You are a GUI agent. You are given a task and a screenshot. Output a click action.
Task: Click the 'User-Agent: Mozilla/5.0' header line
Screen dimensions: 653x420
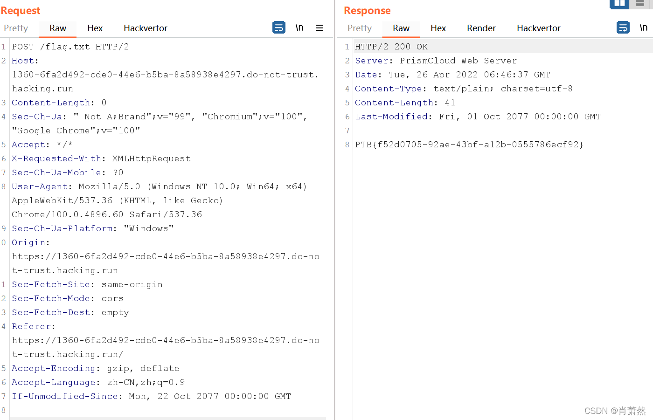(160, 186)
